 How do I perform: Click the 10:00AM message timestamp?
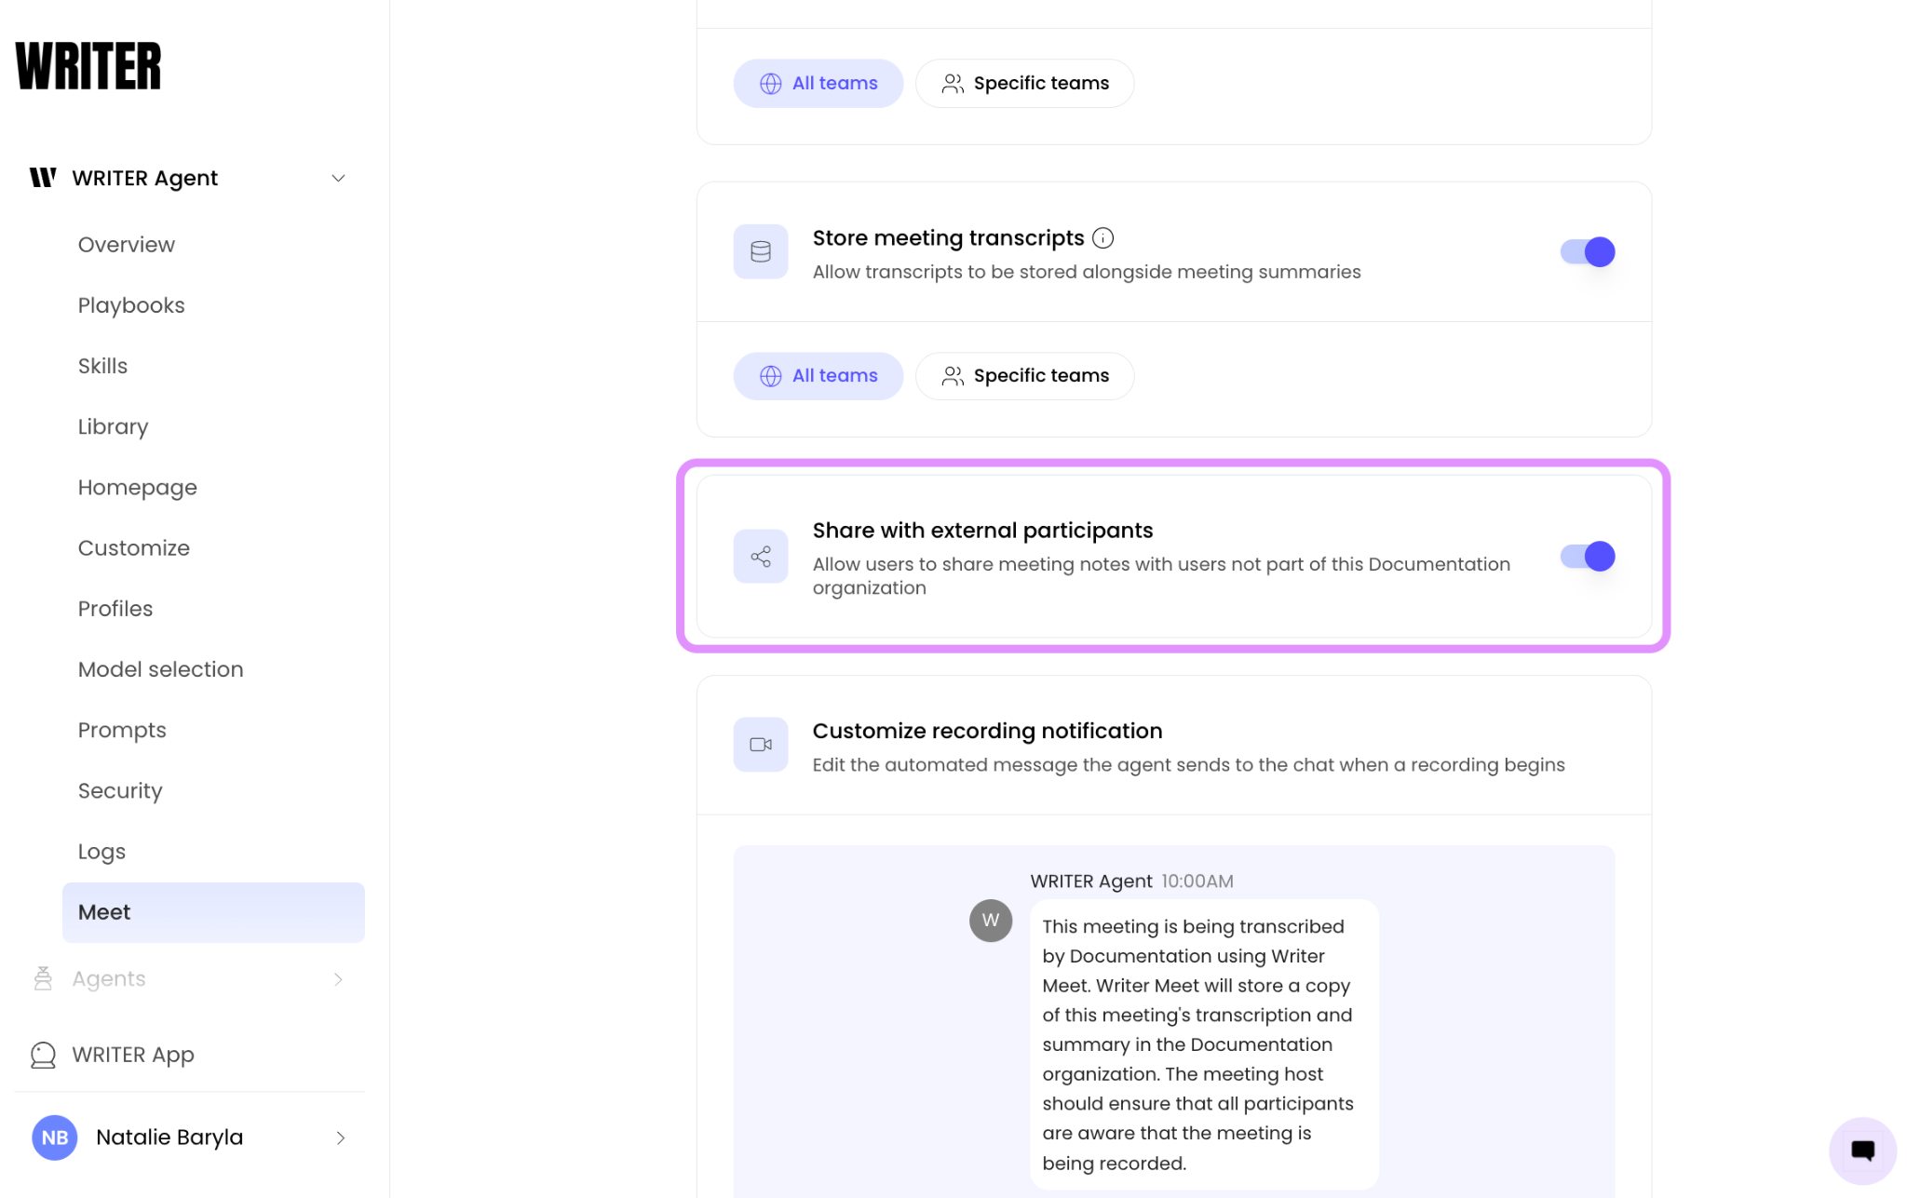[x=1197, y=881]
